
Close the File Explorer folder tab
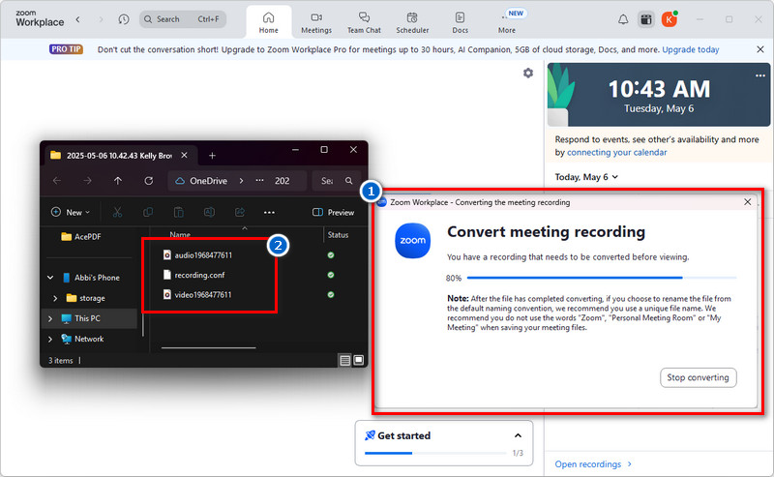[184, 155]
